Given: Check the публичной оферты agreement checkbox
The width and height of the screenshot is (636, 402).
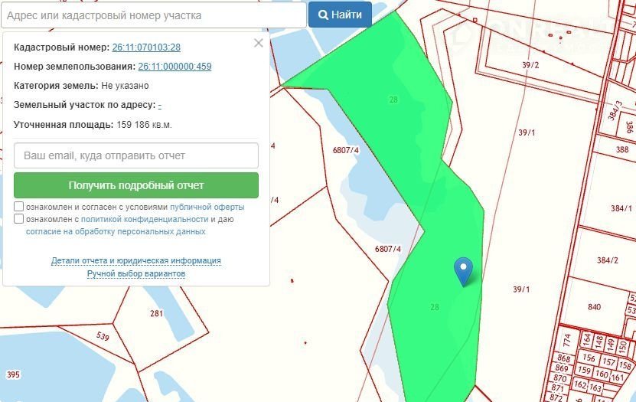Looking at the screenshot, I should (x=18, y=207).
